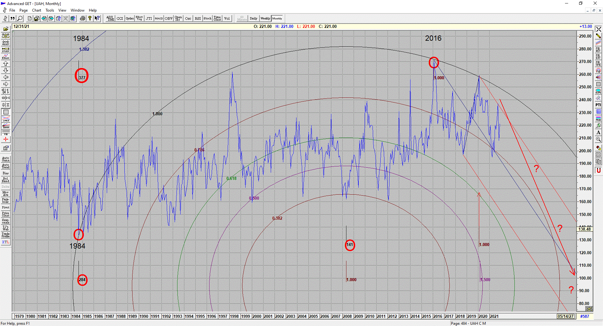This screenshot has width=603, height=326.
Task: Toggle the Parabolic study
Action: pyautogui.click(x=6, y=201)
